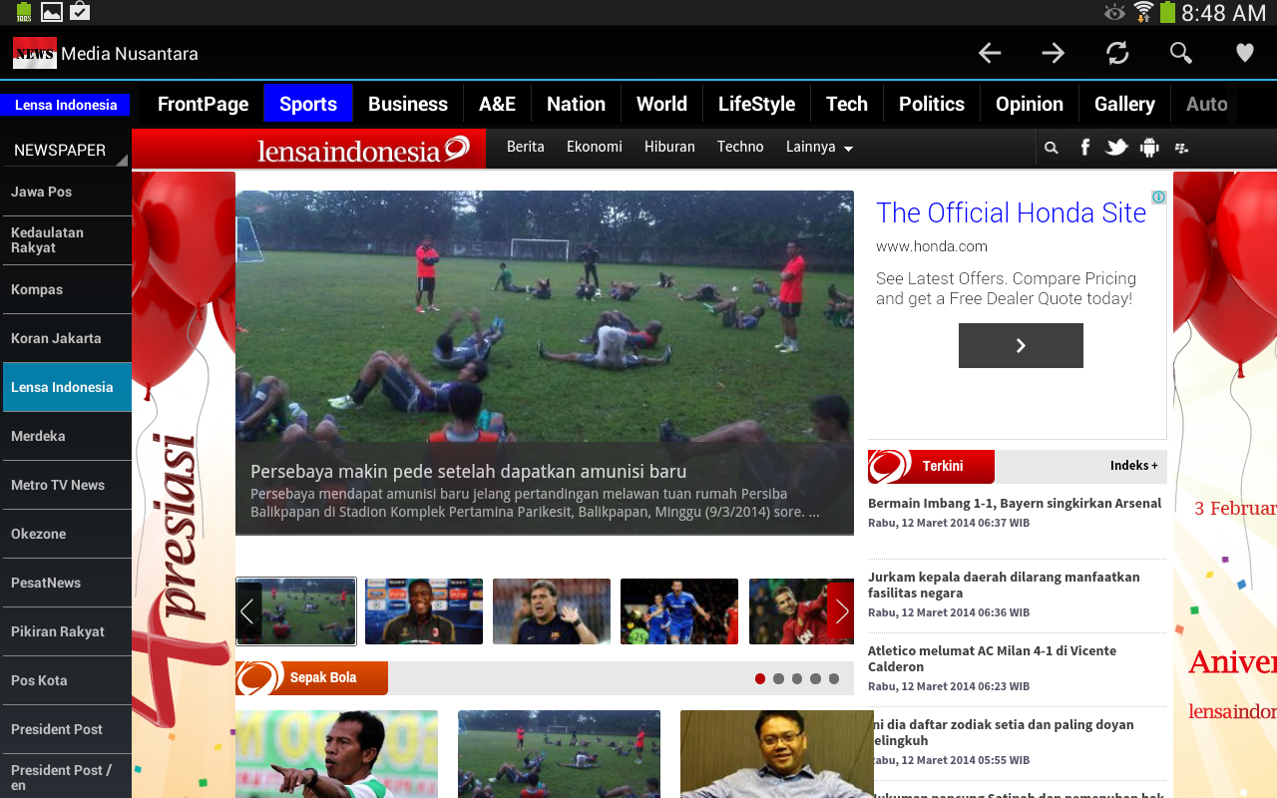The image size is (1277, 798).
Task: Open the Android app icon in site header
Action: [x=1149, y=148]
